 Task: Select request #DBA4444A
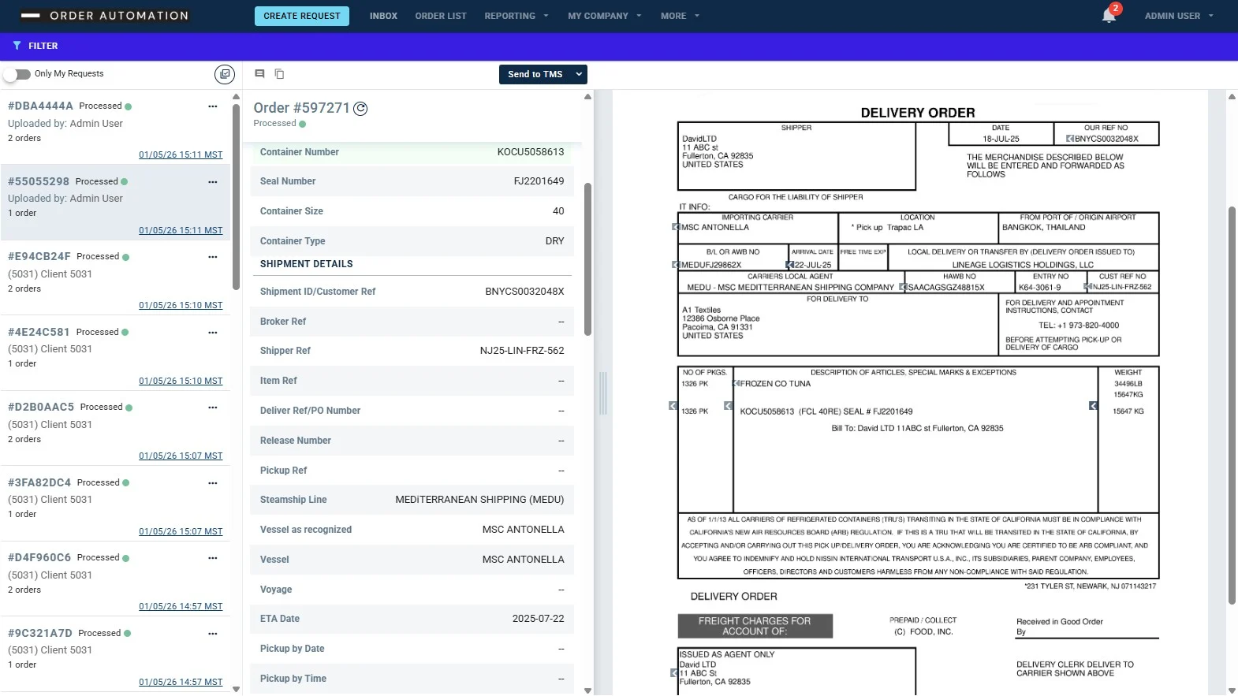pyautogui.click(x=115, y=127)
